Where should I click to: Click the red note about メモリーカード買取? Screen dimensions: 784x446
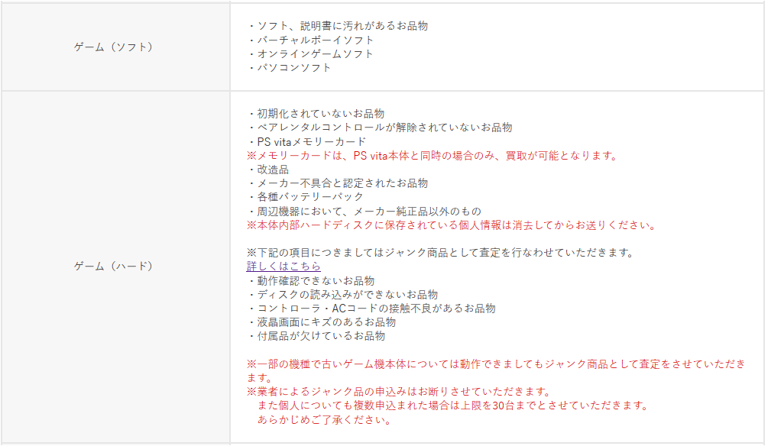[x=433, y=156]
